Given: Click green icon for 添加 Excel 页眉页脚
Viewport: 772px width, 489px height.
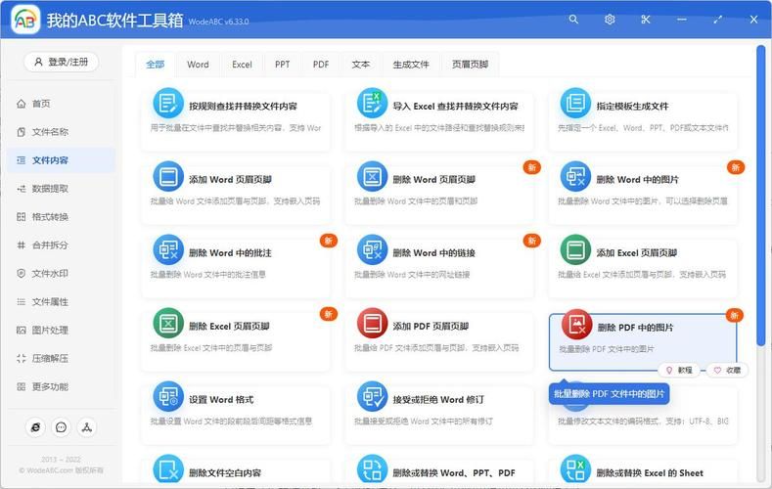Looking at the screenshot, I should tap(575, 250).
